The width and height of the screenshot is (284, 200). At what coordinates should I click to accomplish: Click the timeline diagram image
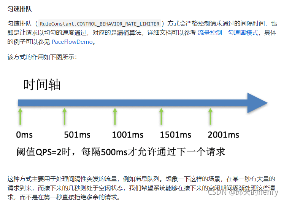pos(142,117)
